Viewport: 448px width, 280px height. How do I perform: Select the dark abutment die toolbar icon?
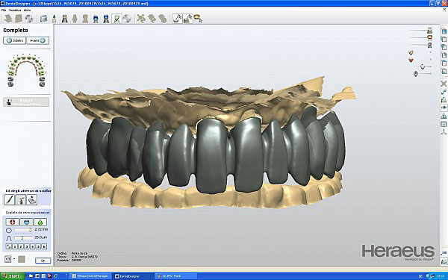click(x=65, y=19)
